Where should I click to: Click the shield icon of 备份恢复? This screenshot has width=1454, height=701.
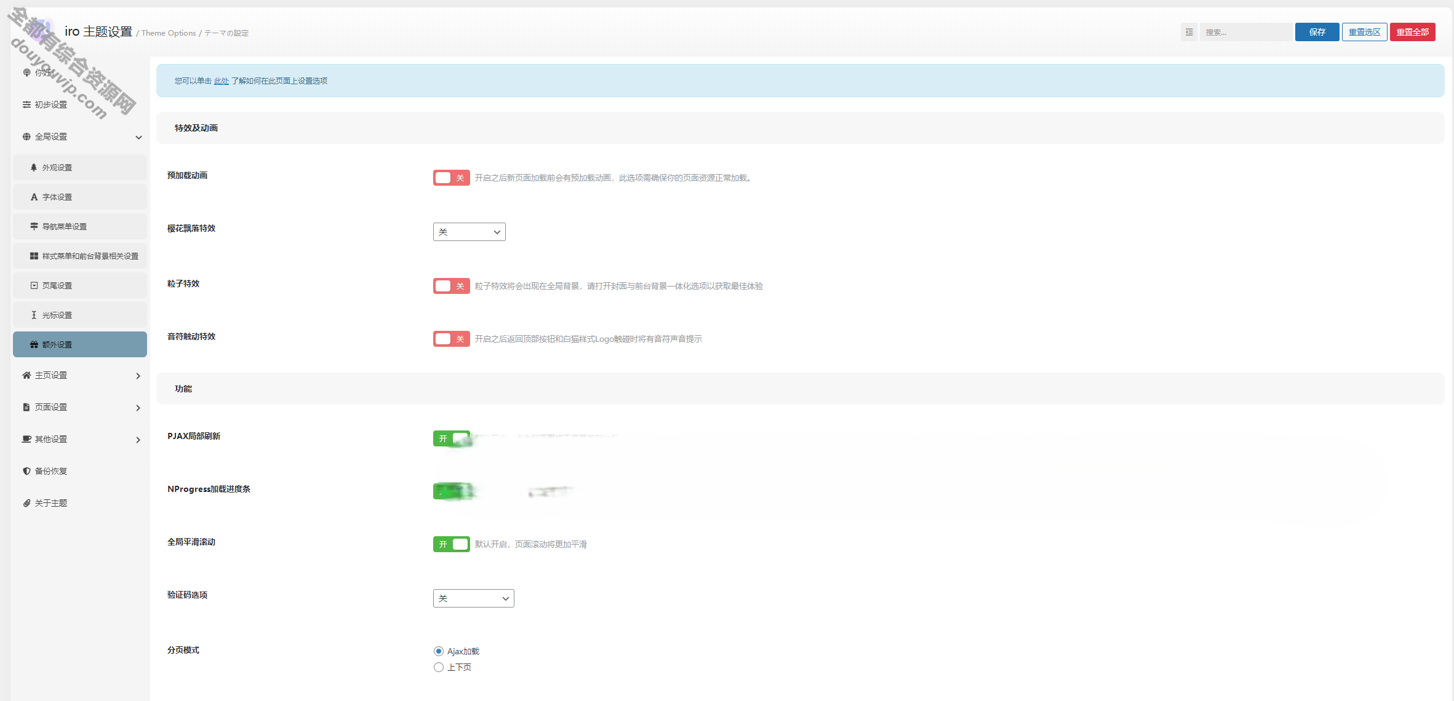26,471
